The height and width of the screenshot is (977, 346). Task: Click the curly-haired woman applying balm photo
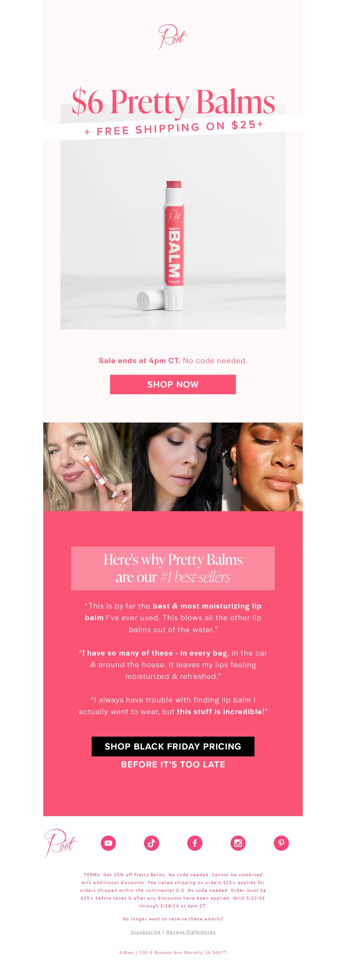[262, 467]
